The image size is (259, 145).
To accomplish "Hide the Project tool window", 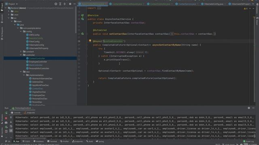I will coord(74,4).
